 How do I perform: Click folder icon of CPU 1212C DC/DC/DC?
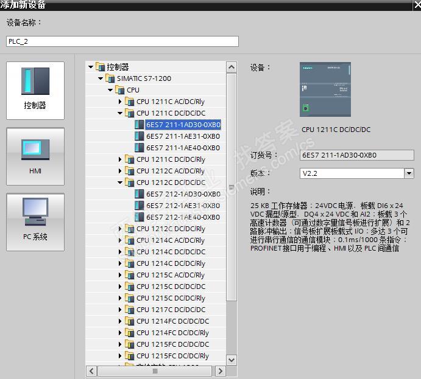[129, 183]
